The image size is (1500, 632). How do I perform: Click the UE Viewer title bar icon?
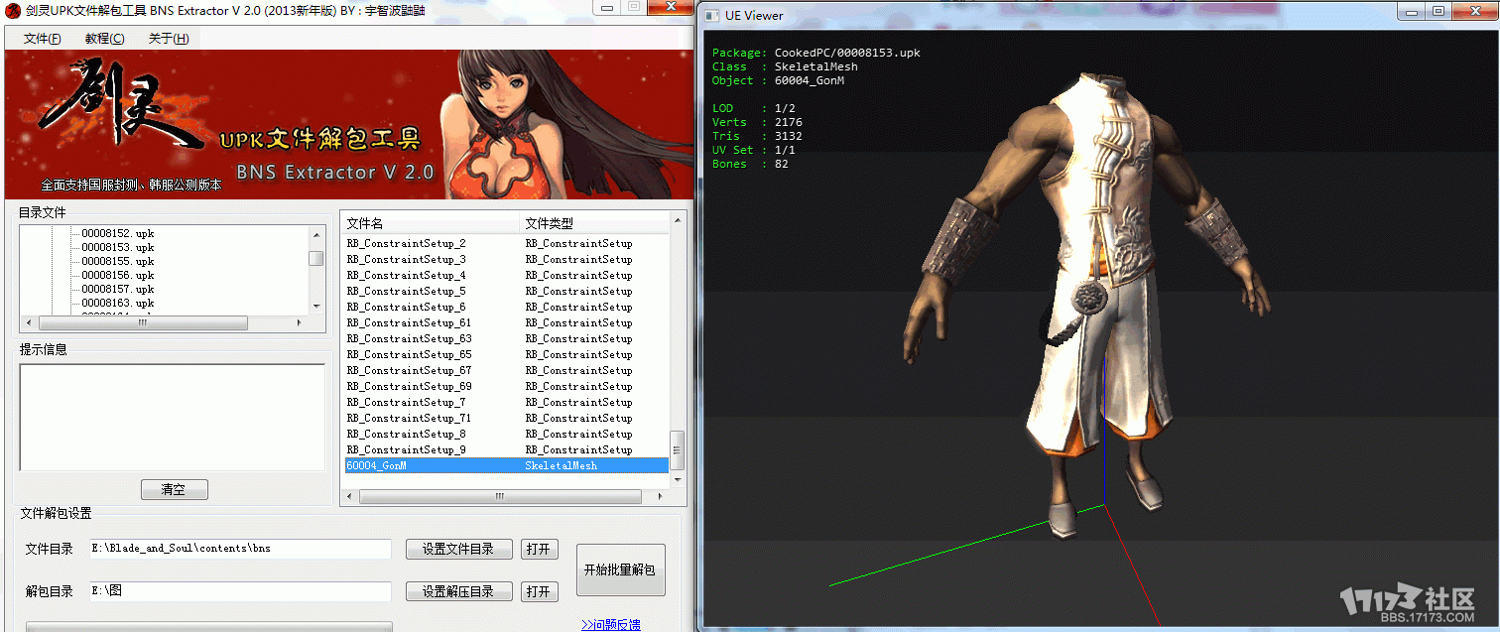point(712,15)
